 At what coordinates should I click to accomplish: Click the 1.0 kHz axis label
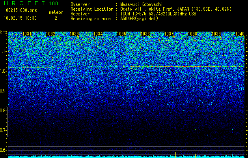click(x=4, y=71)
